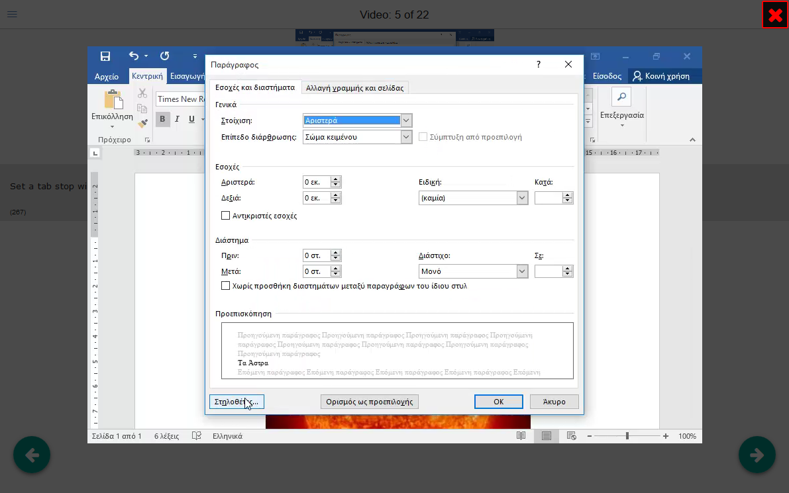This screenshot has width=789, height=493.
Task: Click the Undo arrow in the quick access toolbar
Action: tap(134, 56)
